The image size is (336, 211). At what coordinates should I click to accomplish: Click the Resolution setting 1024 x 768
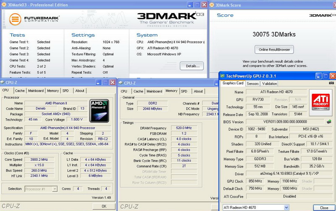[x=111, y=42]
